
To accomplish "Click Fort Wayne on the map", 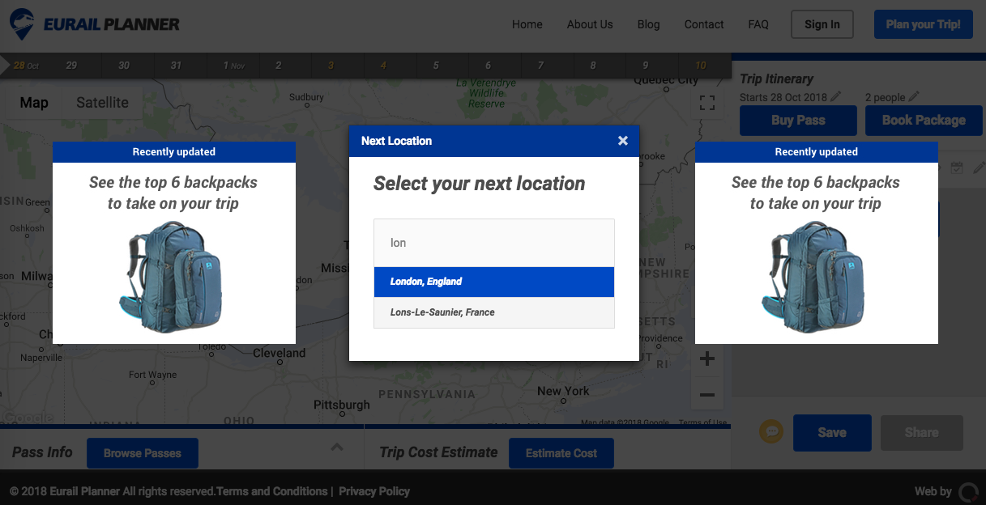I will coord(152,375).
